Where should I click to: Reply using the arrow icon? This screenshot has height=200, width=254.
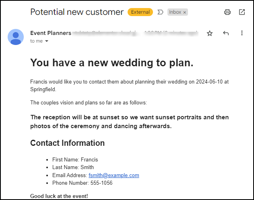(226, 33)
